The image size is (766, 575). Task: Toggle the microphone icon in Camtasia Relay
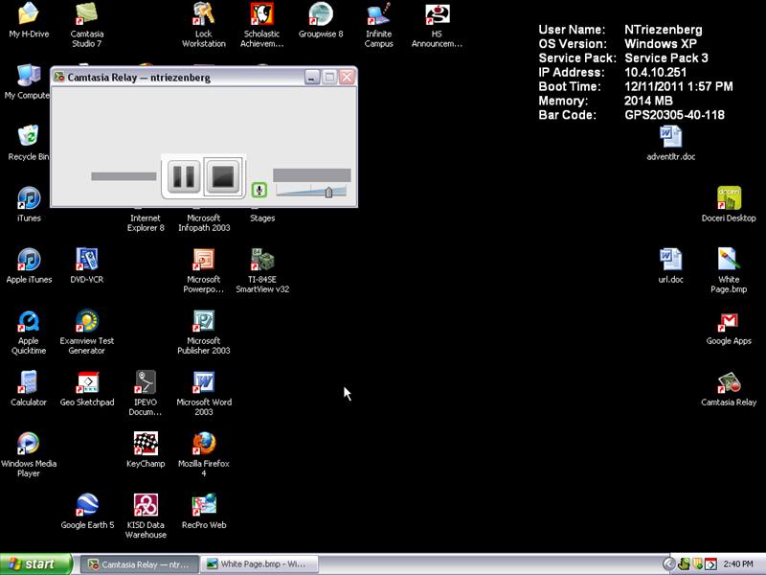coord(259,190)
